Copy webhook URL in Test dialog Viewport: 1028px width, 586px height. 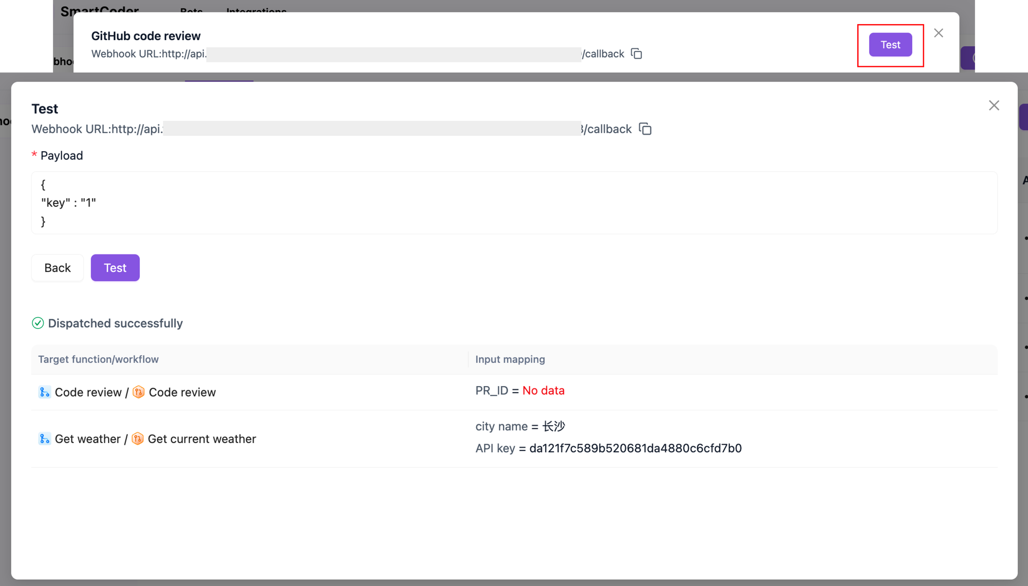(645, 129)
